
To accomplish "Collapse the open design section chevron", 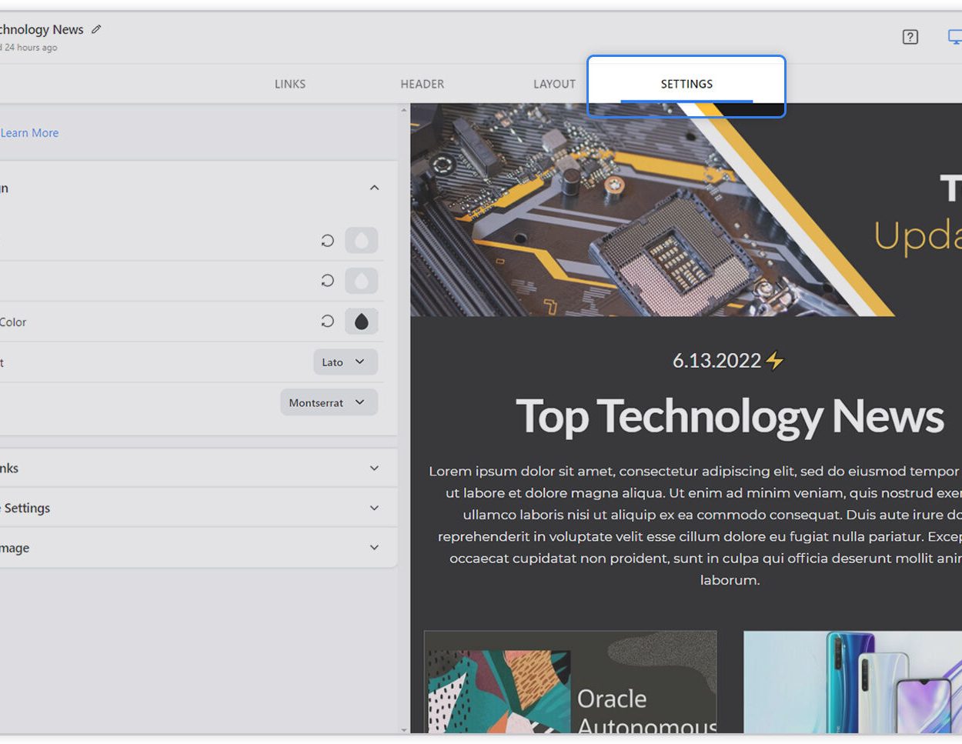I will tap(374, 188).
